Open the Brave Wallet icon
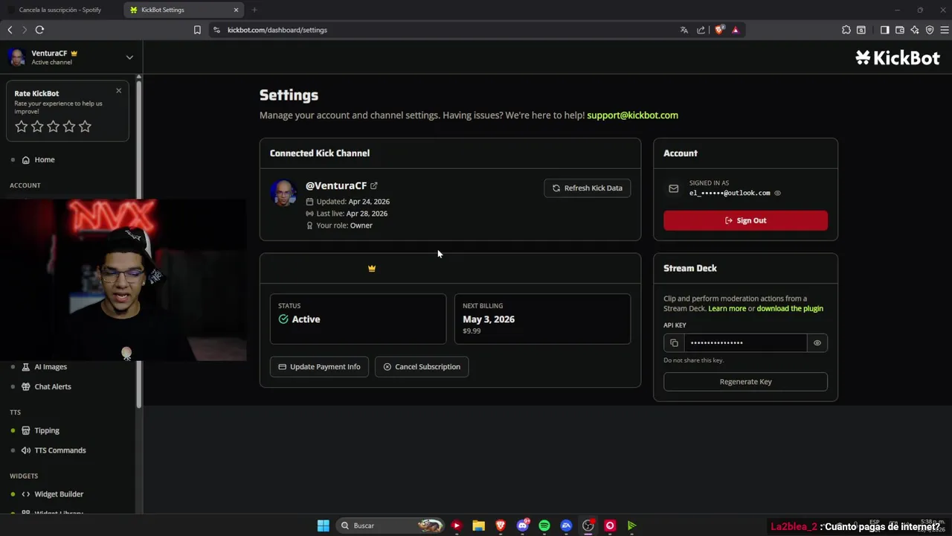 (x=900, y=30)
